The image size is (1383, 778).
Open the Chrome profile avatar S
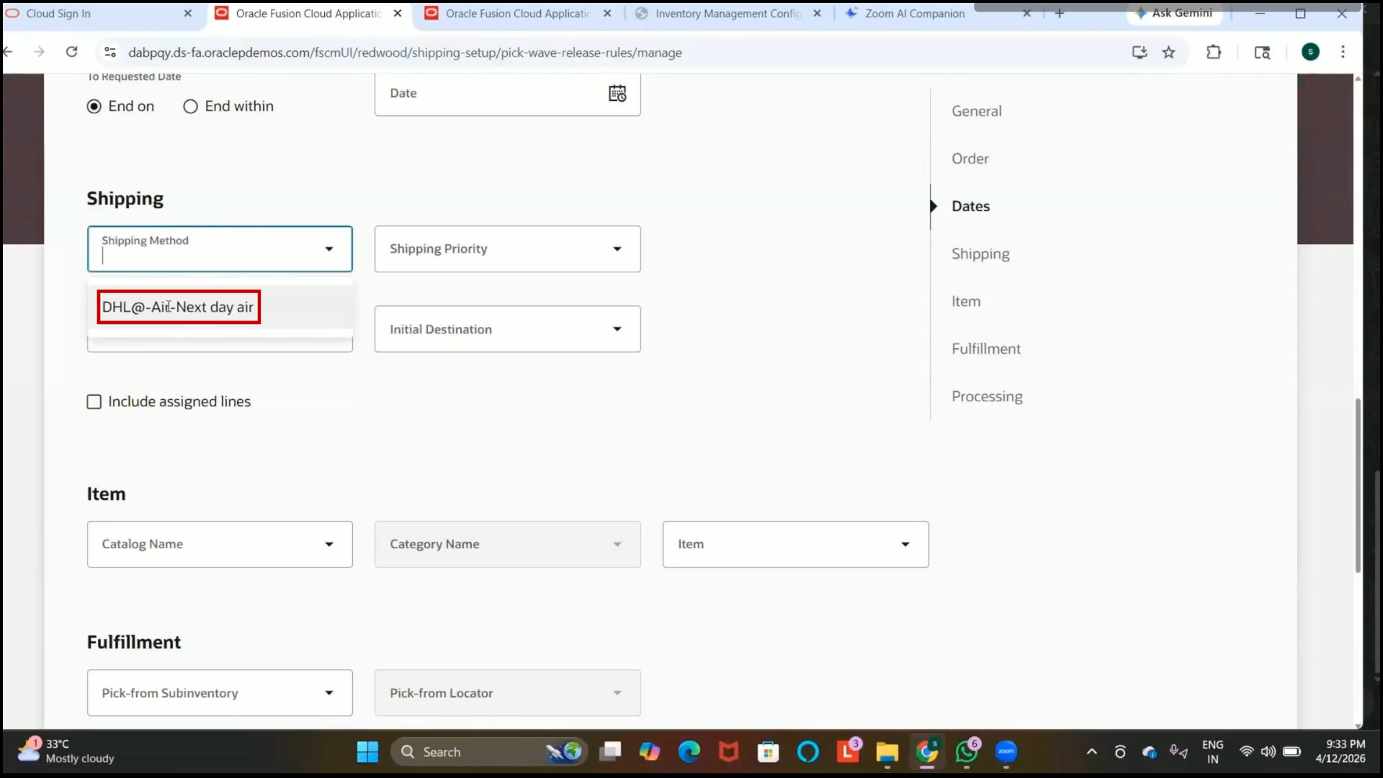pyautogui.click(x=1310, y=52)
